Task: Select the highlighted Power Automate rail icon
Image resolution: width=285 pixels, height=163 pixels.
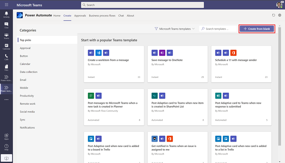Action: coord(6,89)
